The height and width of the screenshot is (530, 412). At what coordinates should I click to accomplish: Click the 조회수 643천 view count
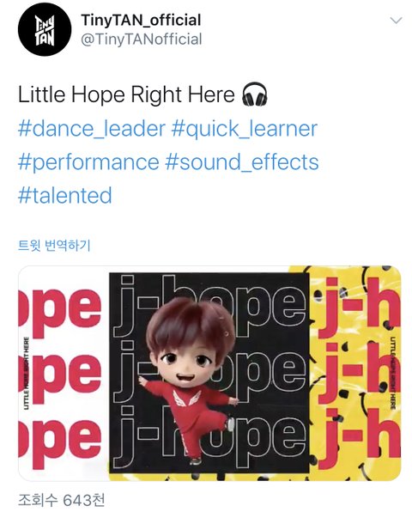(61, 500)
